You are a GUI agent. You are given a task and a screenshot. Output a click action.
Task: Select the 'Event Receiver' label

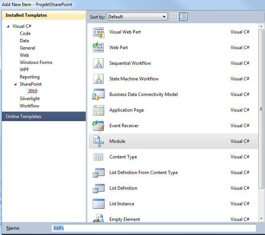(x=124, y=126)
